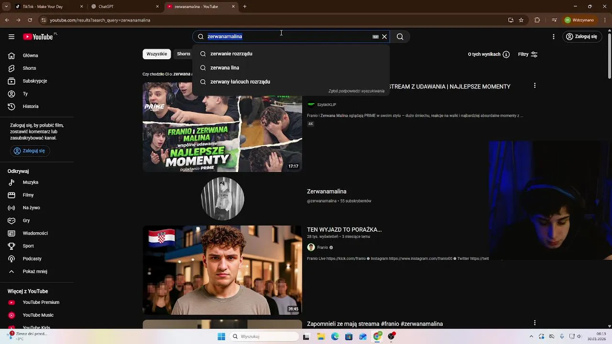Image resolution: width=612 pixels, height=344 pixels.
Task: Go back in browser history
Action: pos(7,20)
